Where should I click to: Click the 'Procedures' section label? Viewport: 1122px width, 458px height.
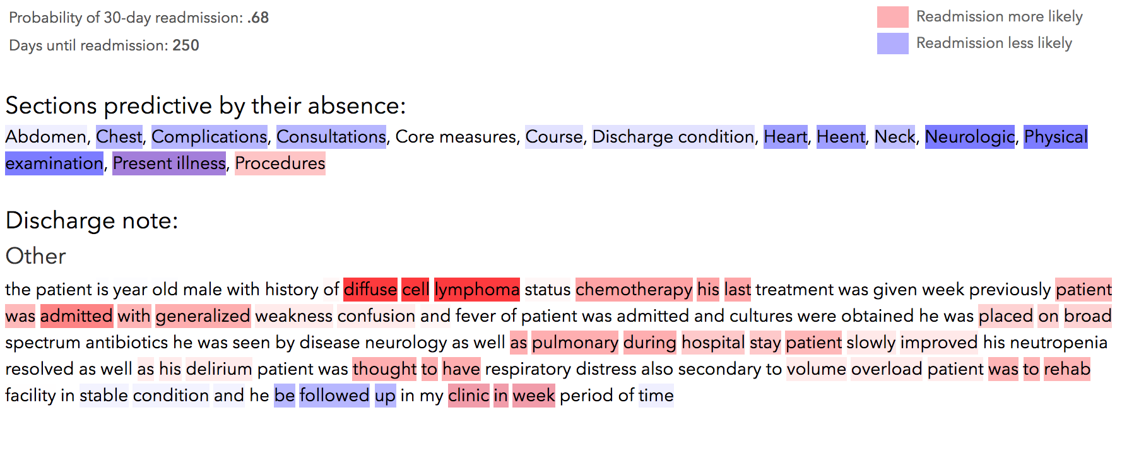click(280, 163)
